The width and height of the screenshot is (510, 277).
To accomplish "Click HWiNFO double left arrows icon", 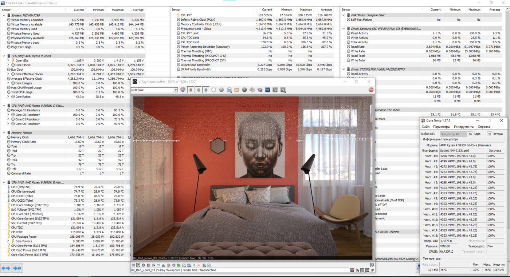I will coord(6,268).
